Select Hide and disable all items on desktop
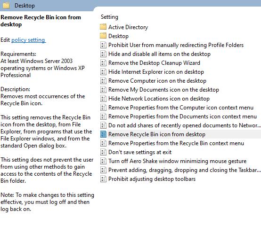This screenshot has height=241, width=261. [x=159, y=54]
